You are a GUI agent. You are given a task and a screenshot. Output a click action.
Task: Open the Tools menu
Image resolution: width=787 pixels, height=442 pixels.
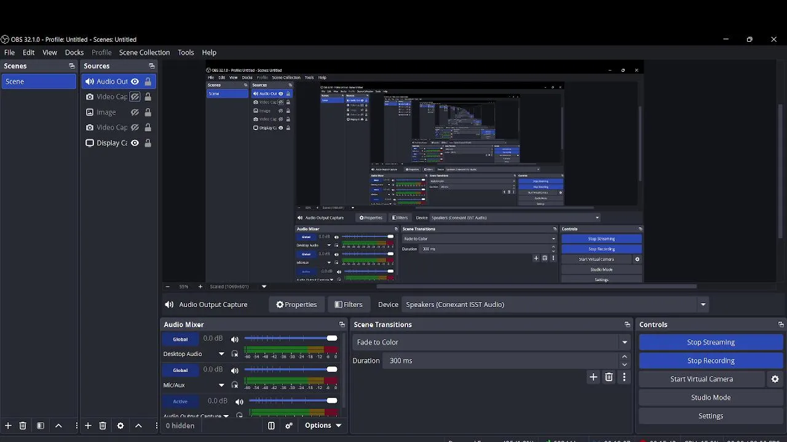[x=186, y=52]
